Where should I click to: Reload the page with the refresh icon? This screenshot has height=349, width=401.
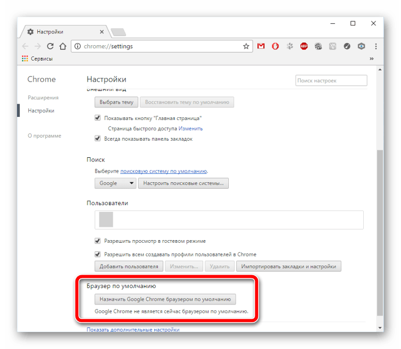click(x=51, y=46)
